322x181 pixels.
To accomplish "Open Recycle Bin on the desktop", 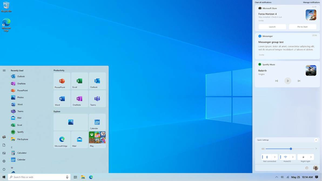I will (6, 7).
